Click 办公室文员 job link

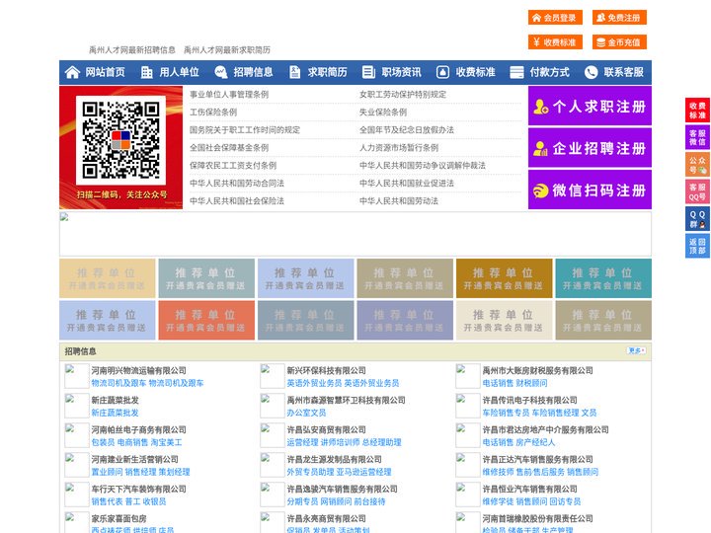[x=306, y=413]
